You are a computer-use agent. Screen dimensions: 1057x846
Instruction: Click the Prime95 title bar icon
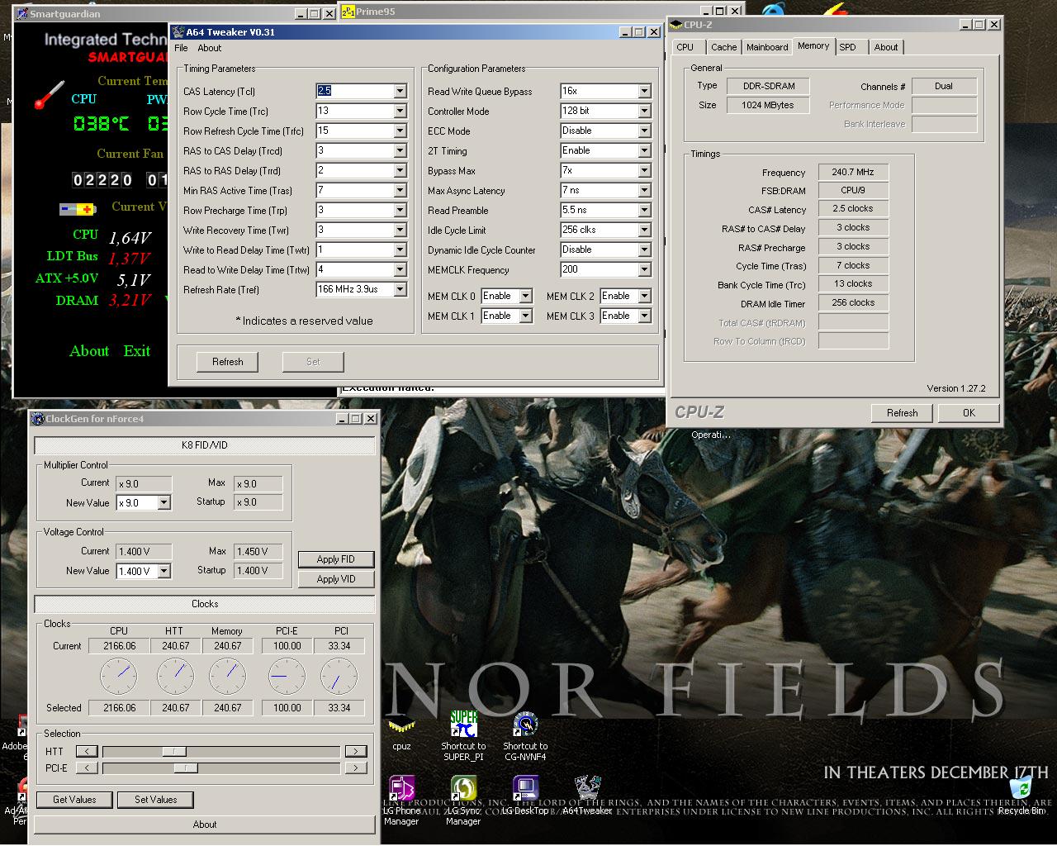pyautogui.click(x=348, y=12)
